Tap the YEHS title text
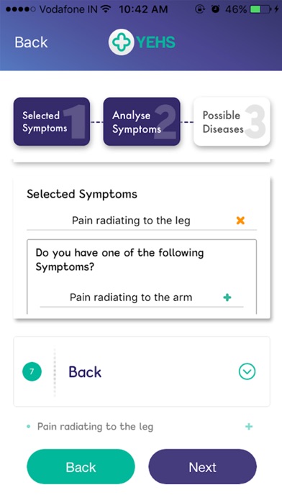 coord(156,42)
